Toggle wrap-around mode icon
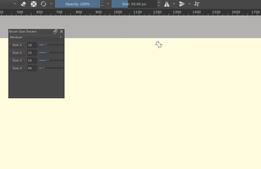The width and height of the screenshot is (261, 169). coord(197,4)
